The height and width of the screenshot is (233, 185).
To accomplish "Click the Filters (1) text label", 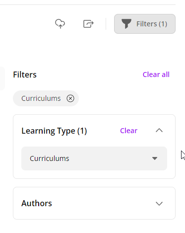I will pos(152,24).
